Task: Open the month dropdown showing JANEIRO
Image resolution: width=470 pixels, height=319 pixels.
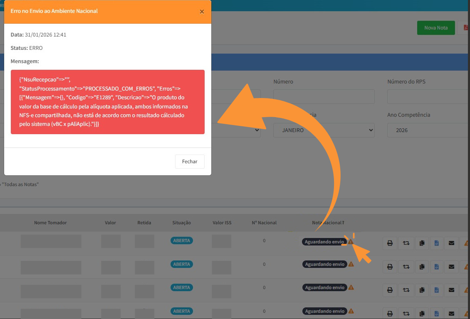Action: (324, 130)
